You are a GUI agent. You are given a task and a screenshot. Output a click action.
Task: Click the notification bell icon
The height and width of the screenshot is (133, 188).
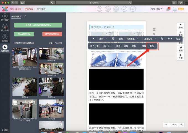coord(168,9)
